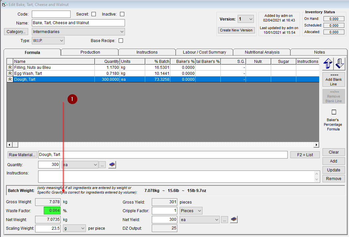Click the Name field with Bake, Tart text
Image resolution: width=349 pixels, height=237 pixels.
[x=78, y=23]
